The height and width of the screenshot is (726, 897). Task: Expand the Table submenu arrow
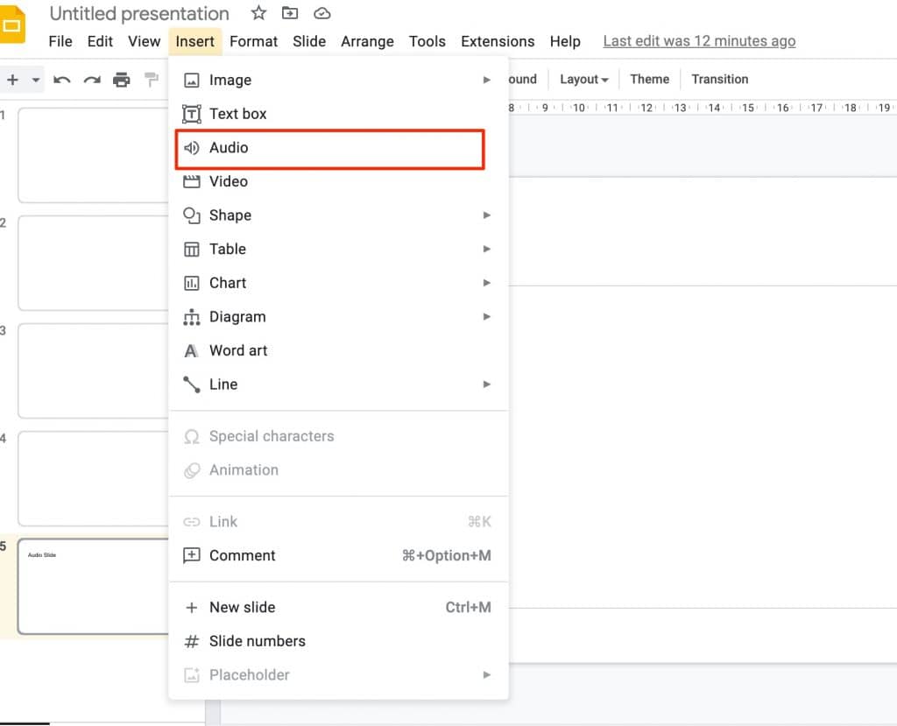(x=487, y=249)
